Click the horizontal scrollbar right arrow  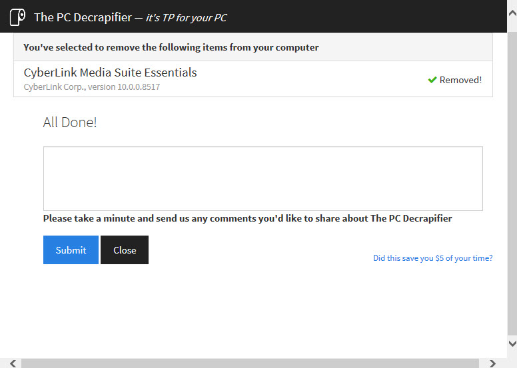(x=492, y=363)
